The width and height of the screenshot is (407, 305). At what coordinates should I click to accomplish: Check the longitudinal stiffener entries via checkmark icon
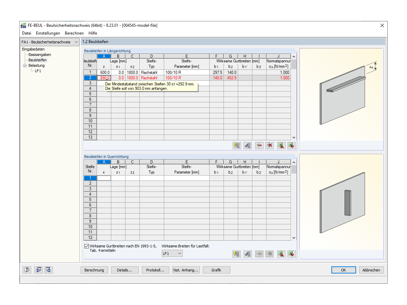[247, 145]
